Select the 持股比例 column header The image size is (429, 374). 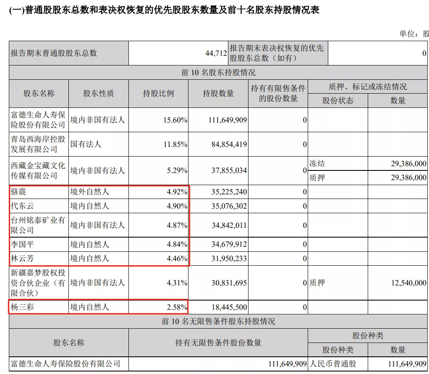tap(158, 94)
